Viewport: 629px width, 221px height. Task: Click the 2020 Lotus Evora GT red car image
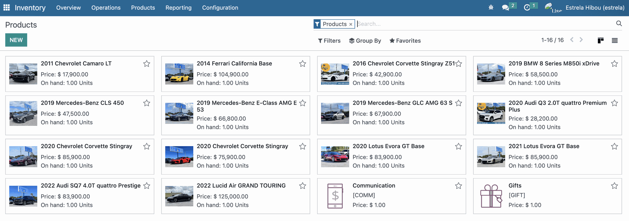[335, 157]
